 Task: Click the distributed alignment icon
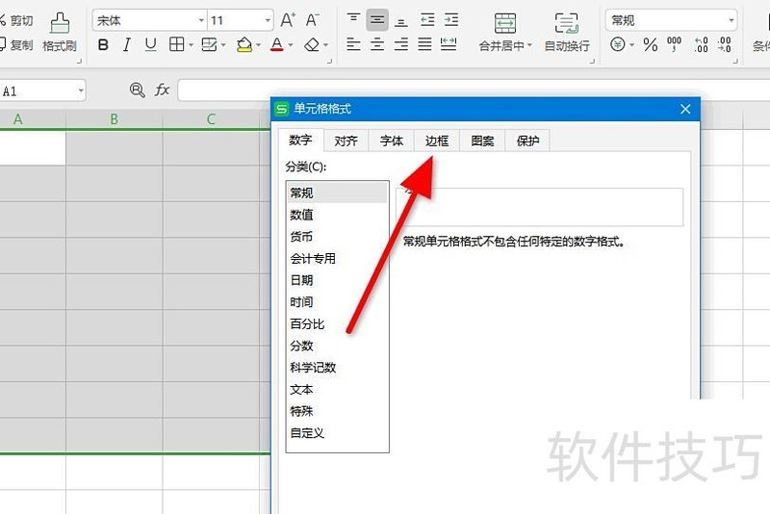click(x=449, y=44)
